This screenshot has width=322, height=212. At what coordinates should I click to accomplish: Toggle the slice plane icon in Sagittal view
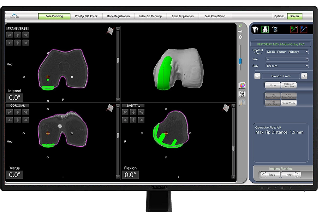coord(226,108)
